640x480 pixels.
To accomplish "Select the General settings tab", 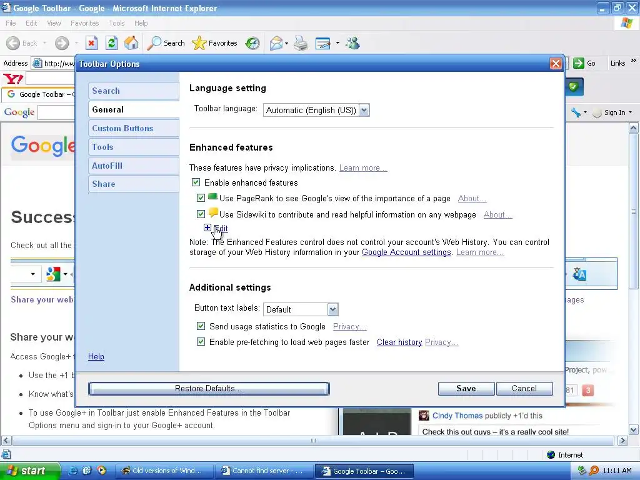I will [x=134, y=109].
